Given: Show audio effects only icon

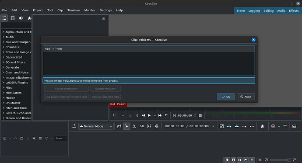Looking at the screenshot, I should 21,18.
